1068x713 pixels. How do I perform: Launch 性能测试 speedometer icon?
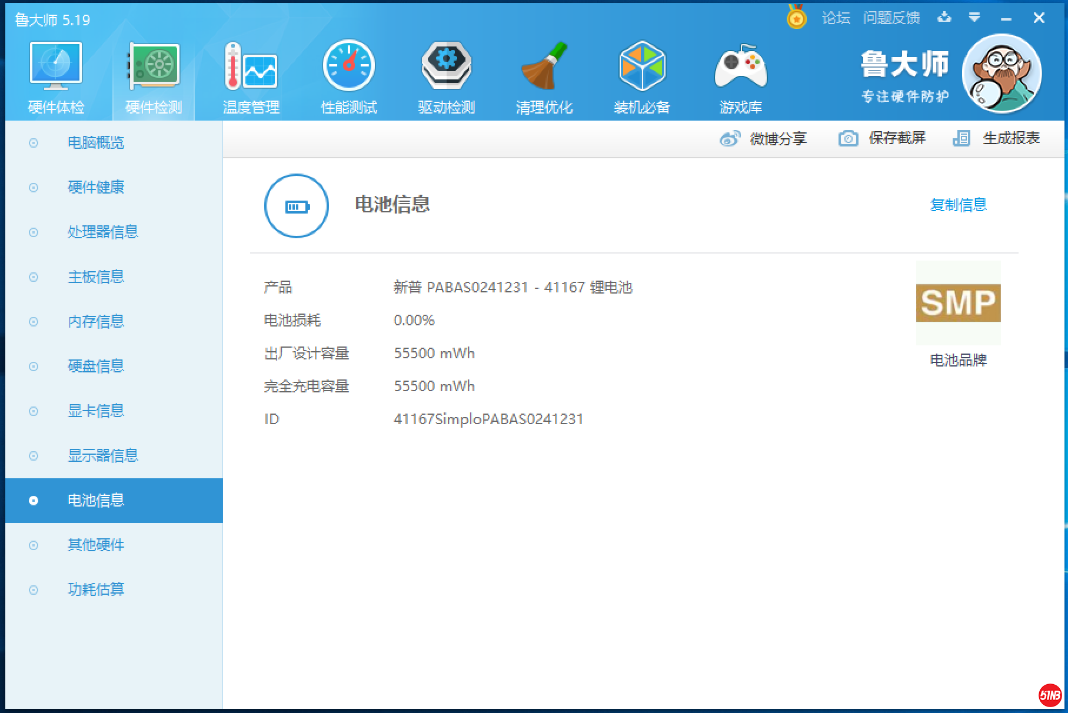[x=349, y=66]
